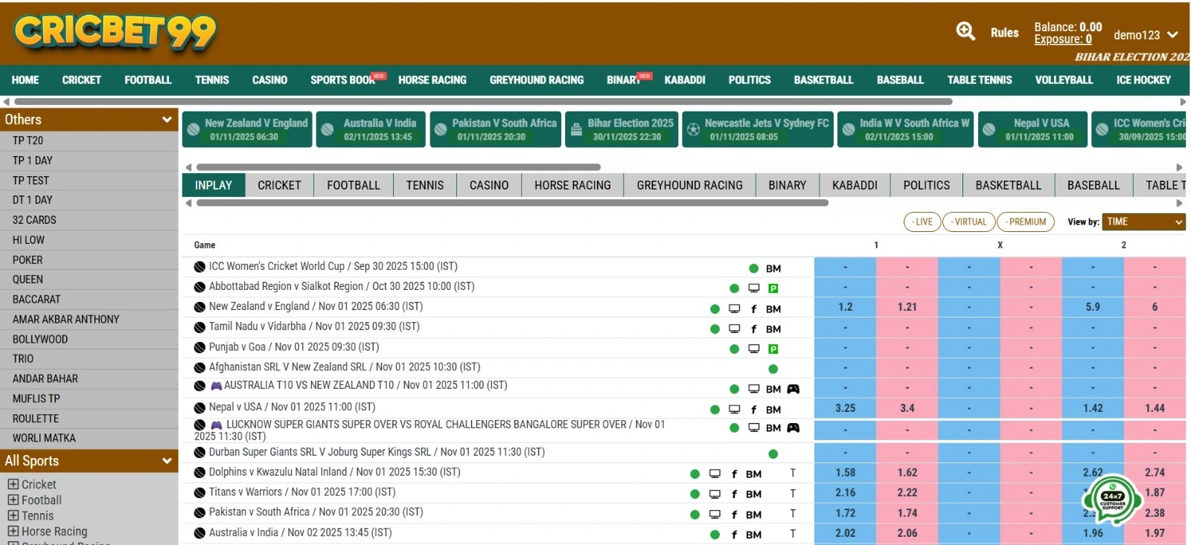Click the BM bookmaker icon for Pakistan v South Africa
The width and height of the screenshot is (1191, 545).
tap(753, 515)
